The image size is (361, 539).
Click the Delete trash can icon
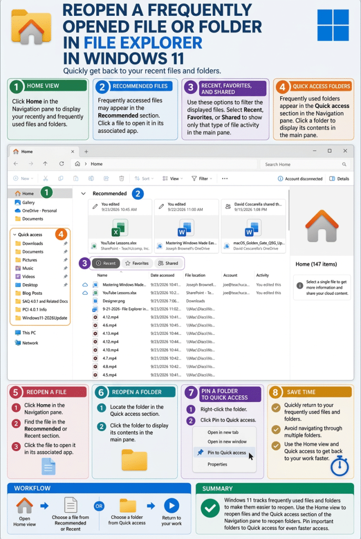(x=121, y=178)
